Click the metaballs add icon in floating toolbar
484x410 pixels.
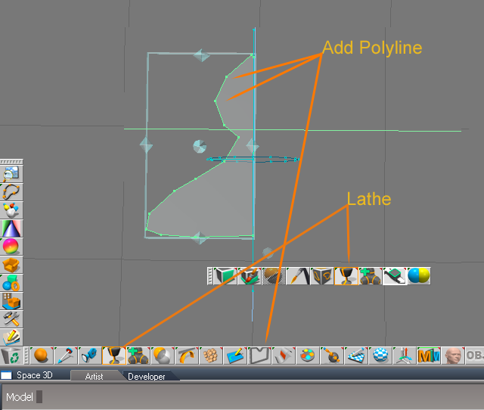371,276
